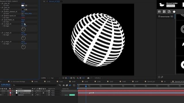This screenshot has height=103, width=184.
Task: Toggle stopwatch for Y_Angle_02 Angle
Action: click(4, 35)
